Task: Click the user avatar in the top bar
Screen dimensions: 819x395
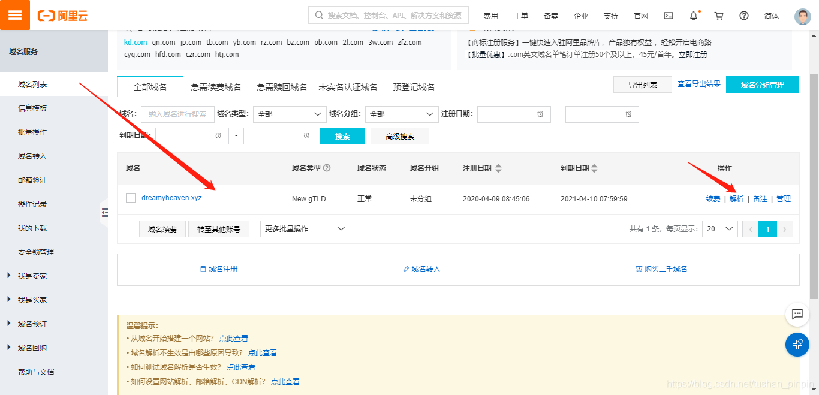Action: coord(802,15)
